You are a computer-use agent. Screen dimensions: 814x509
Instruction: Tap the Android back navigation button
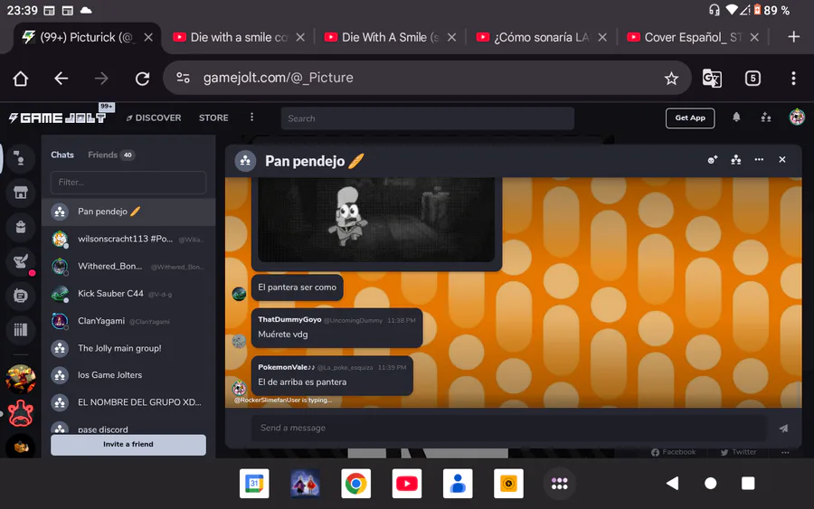tap(673, 484)
